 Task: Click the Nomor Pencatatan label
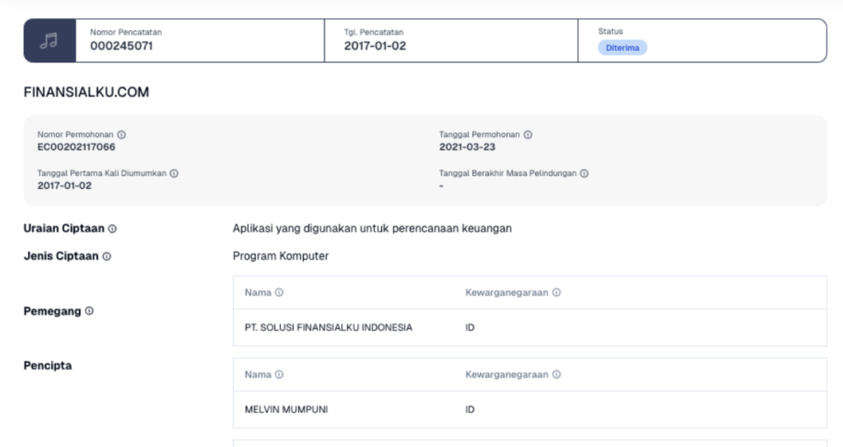click(126, 32)
